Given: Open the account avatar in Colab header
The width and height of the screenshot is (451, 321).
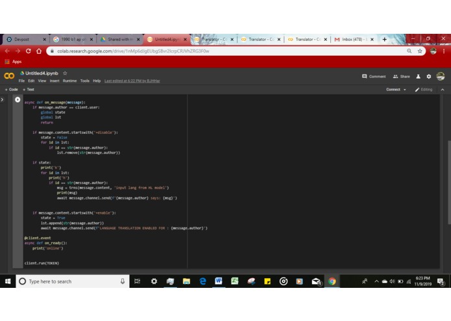Looking at the screenshot, I should point(441,76).
